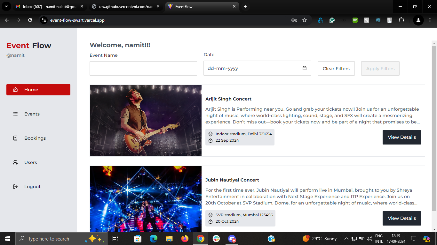This screenshot has width=437, height=245.
Task: Click the Logout arrow icon
Action: 15,187
